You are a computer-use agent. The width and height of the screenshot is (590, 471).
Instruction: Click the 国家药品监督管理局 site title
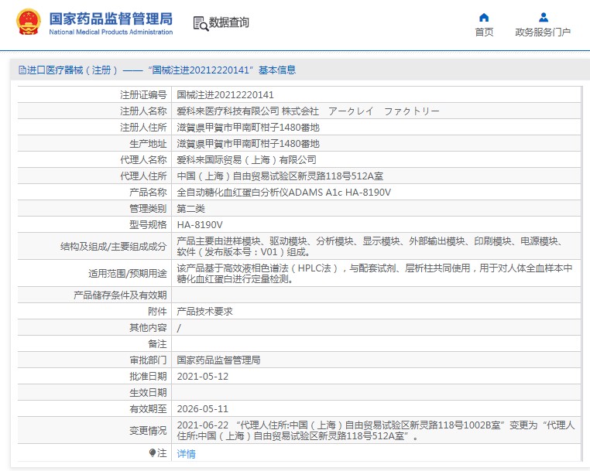tap(111, 18)
